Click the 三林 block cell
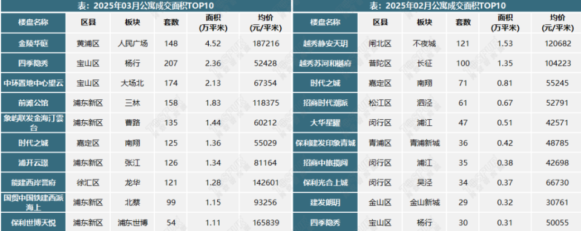The width and height of the screenshot is (581, 231). click(x=133, y=103)
